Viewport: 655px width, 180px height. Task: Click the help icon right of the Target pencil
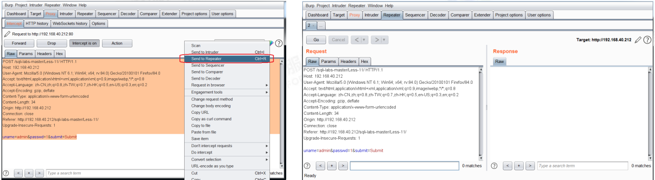[648, 40]
